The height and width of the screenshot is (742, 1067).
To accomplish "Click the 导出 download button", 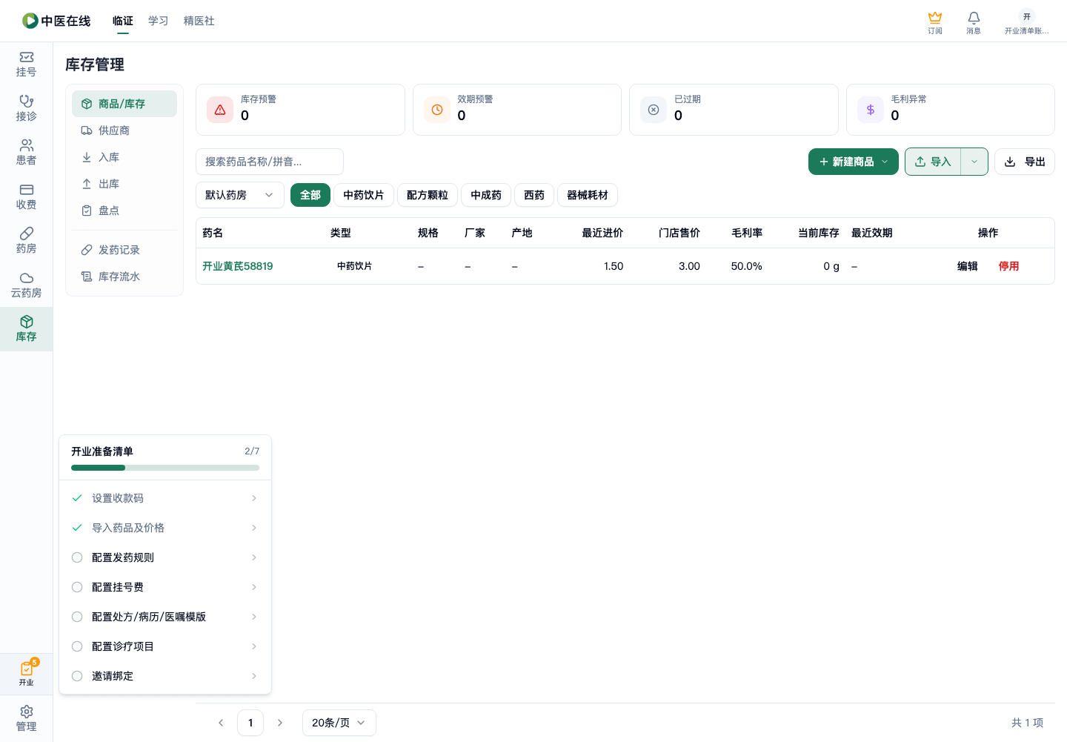I will tap(1025, 162).
